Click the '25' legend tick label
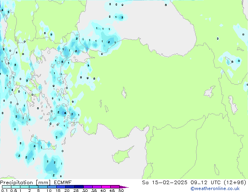The height and width of the screenshot is (192, 248). click(76, 190)
